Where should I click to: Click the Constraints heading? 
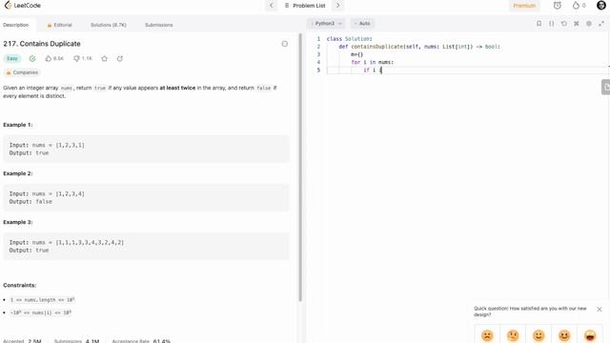coord(19,285)
